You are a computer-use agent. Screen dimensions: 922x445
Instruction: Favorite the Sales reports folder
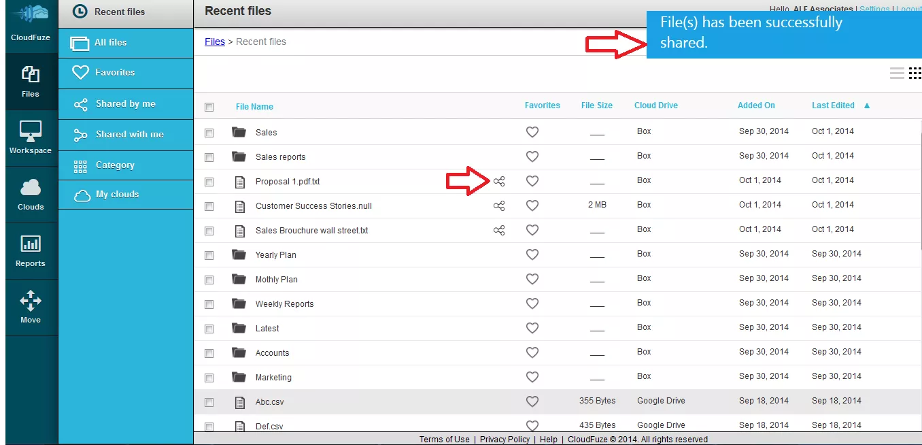point(532,156)
